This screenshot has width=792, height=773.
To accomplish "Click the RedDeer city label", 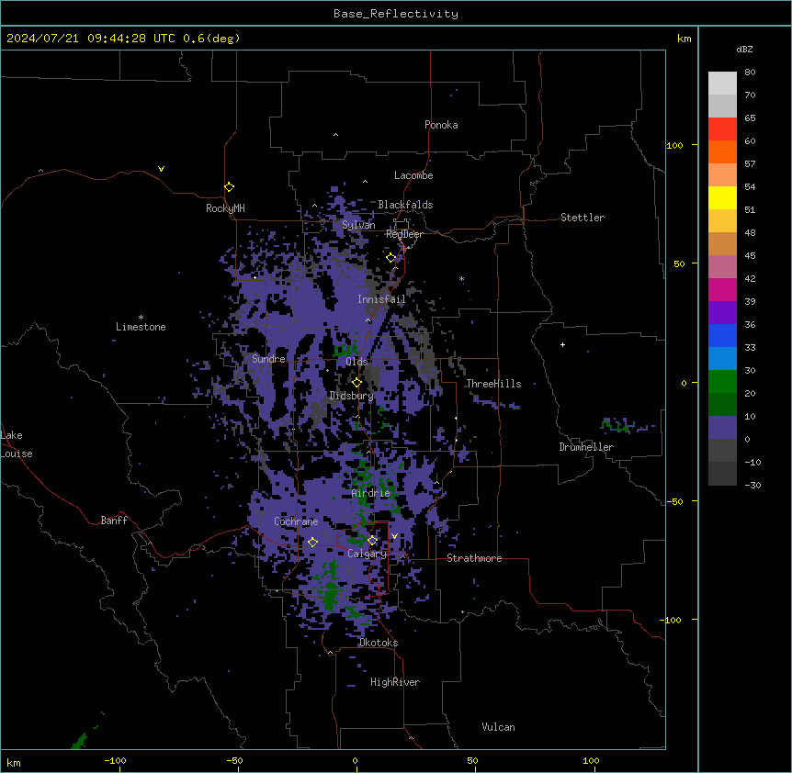I will click(x=404, y=234).
